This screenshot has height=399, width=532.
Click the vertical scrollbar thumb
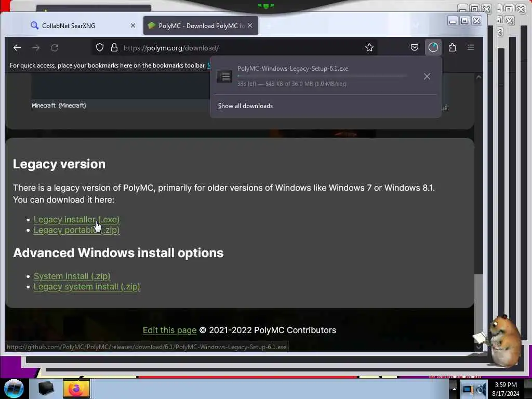point(478,308)
